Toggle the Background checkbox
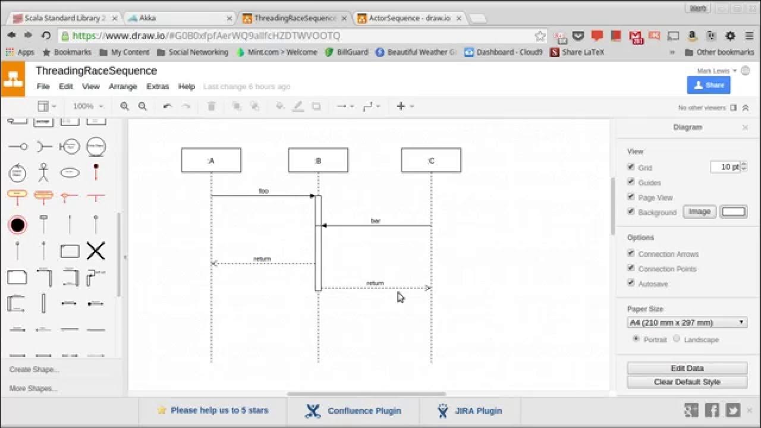 [x=631, y=212]
